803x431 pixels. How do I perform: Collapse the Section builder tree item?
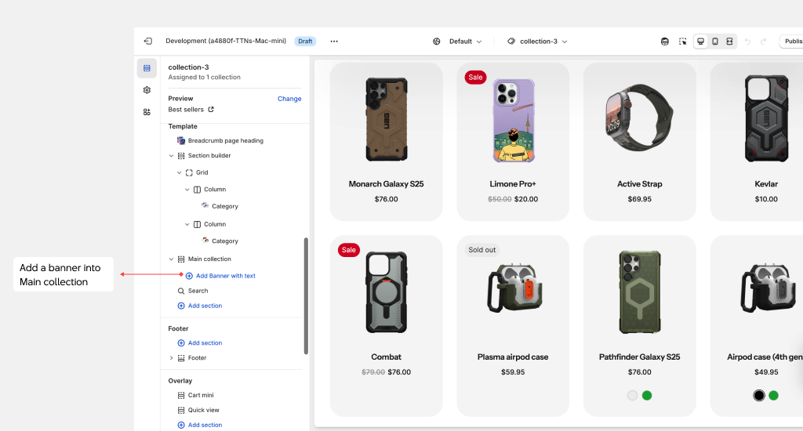tap(171, 156)
